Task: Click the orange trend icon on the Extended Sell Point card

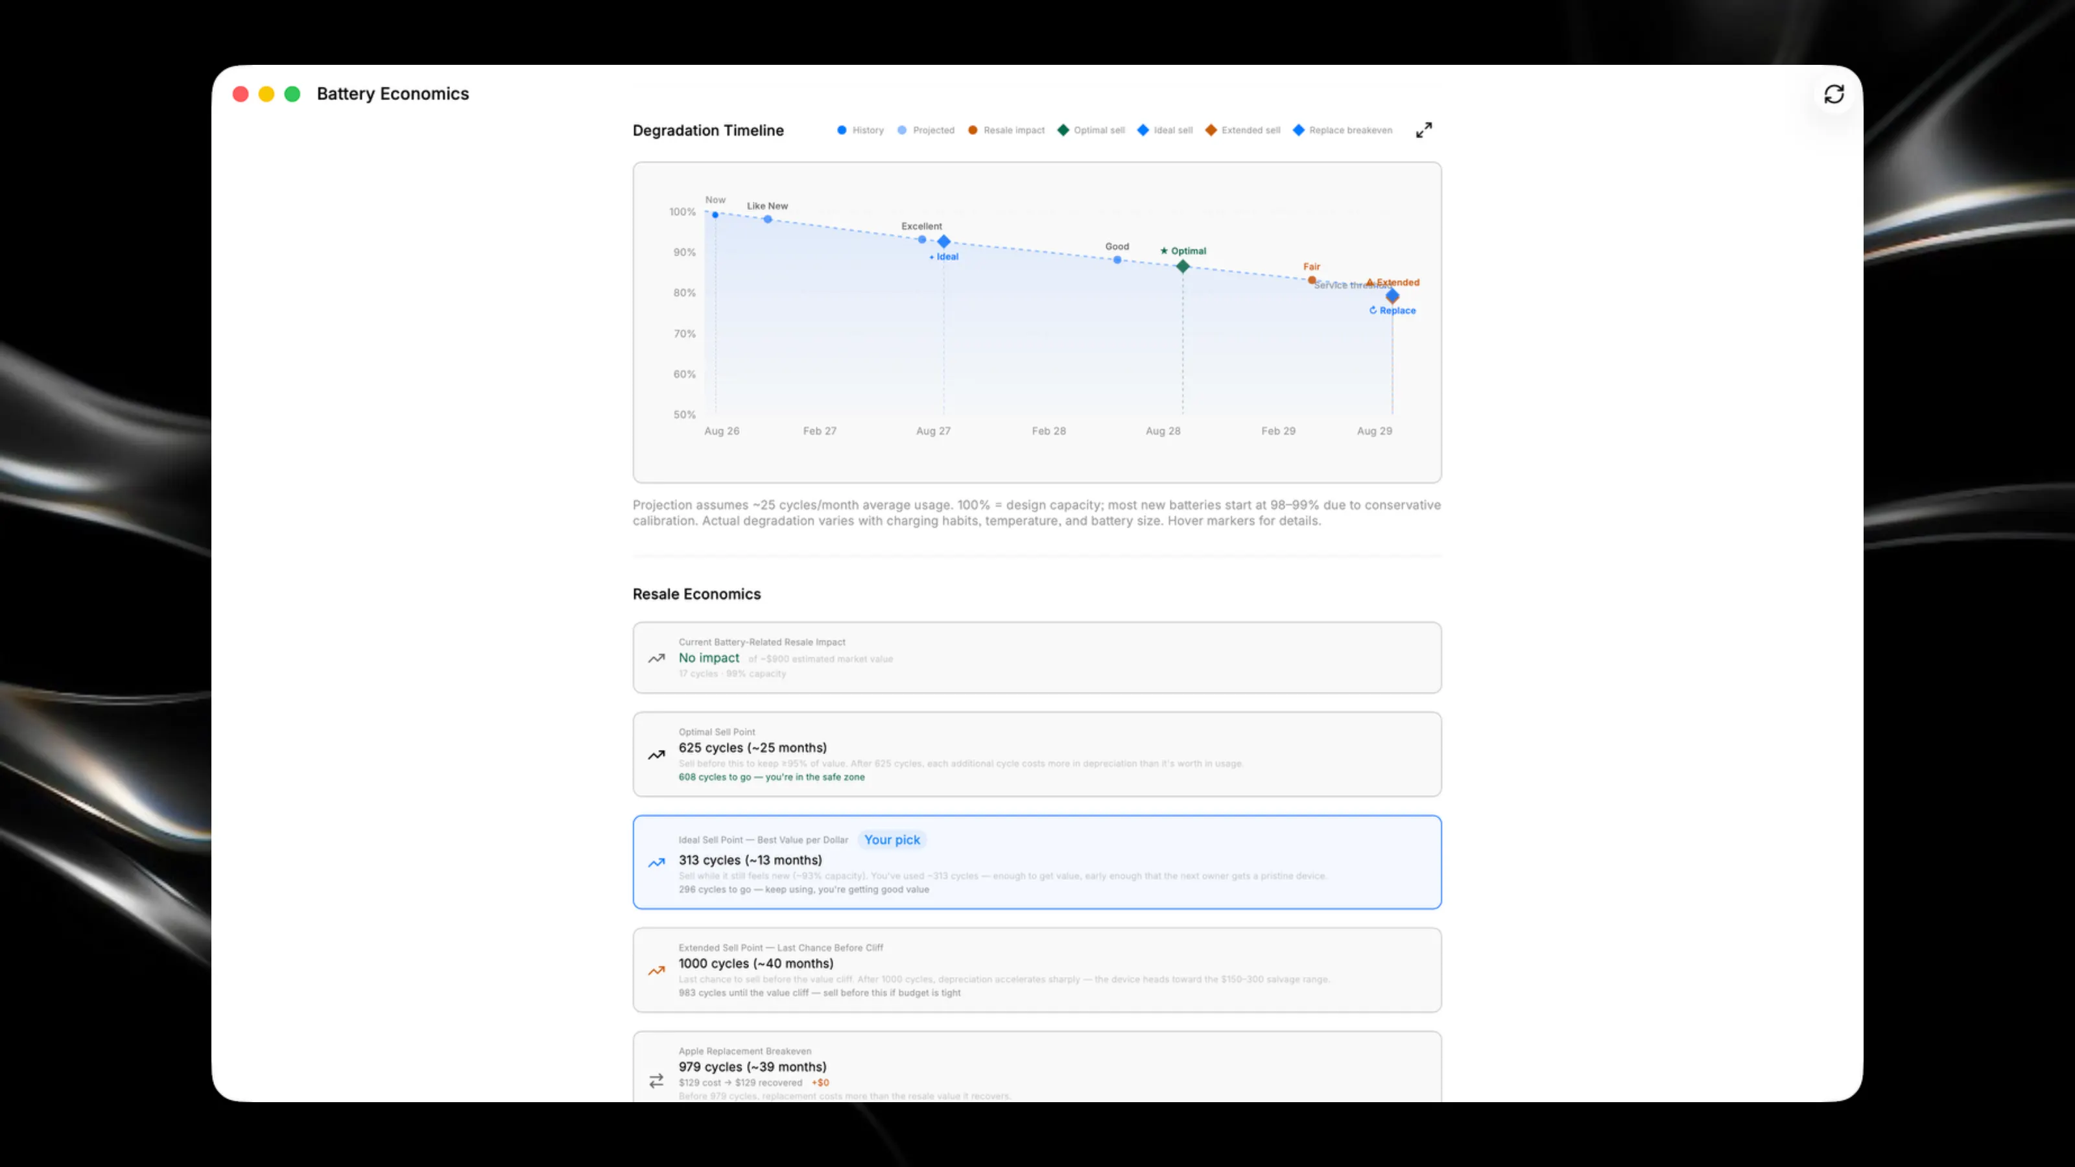Action: pos(656,971)
